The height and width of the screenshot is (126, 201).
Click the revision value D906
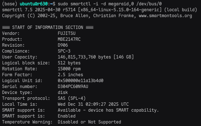(63, 45)
